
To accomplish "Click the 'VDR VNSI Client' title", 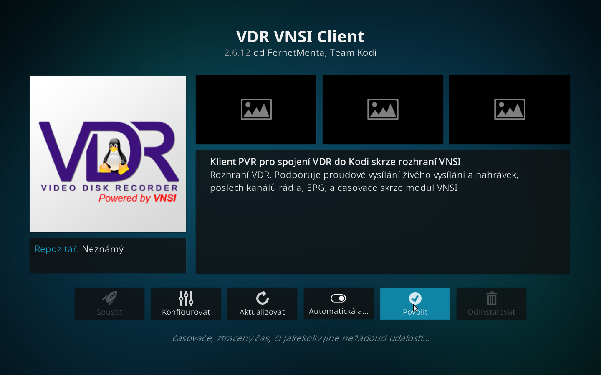I will [300, 37].
